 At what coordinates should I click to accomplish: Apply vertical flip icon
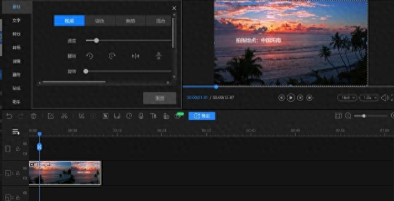[159, 56]
